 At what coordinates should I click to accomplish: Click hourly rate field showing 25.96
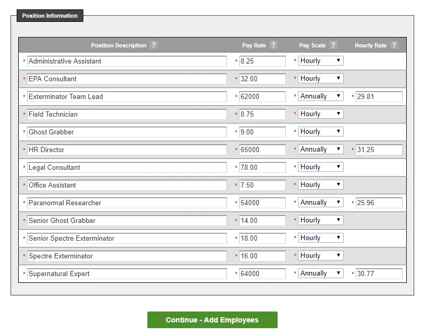point(379,203)
